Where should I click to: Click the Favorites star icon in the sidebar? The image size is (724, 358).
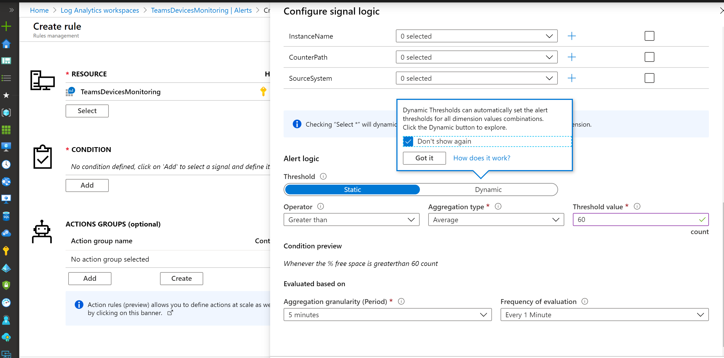point(6,95)
